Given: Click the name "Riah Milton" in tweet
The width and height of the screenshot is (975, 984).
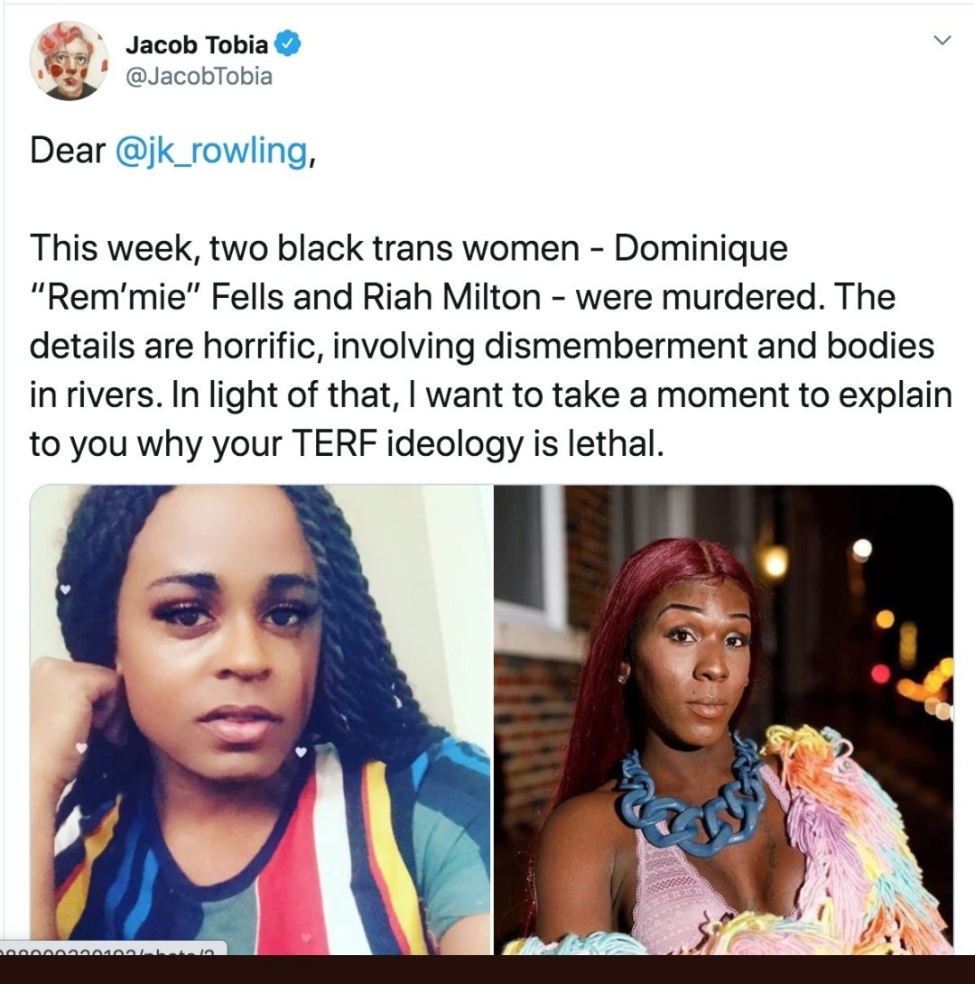Looking at the screenshot, I should click(451, 298).
